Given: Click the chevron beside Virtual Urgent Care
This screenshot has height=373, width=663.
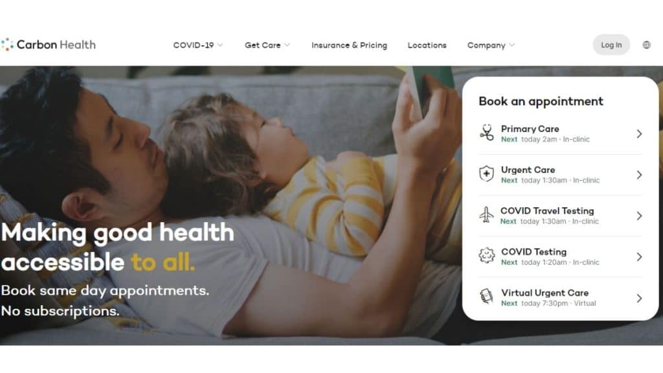Looking at the screenshot, I should 639,299.
